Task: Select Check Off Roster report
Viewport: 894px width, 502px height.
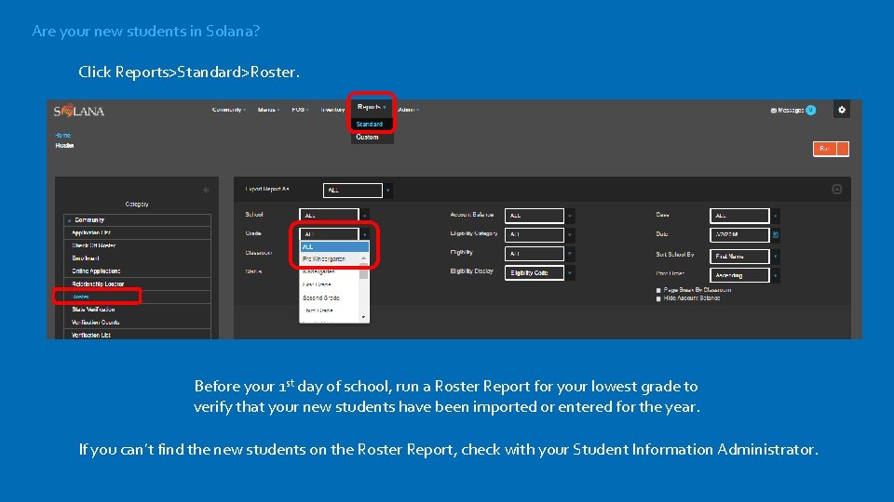Action: 137,245
